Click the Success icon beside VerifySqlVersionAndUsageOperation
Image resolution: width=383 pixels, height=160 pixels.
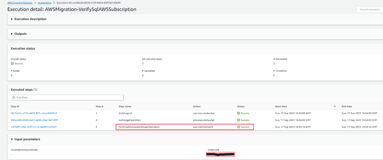(x=238, y=127)
